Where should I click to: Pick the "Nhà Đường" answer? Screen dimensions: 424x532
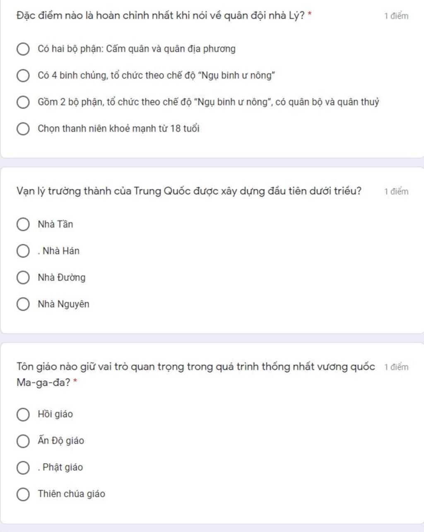[23, 277]
